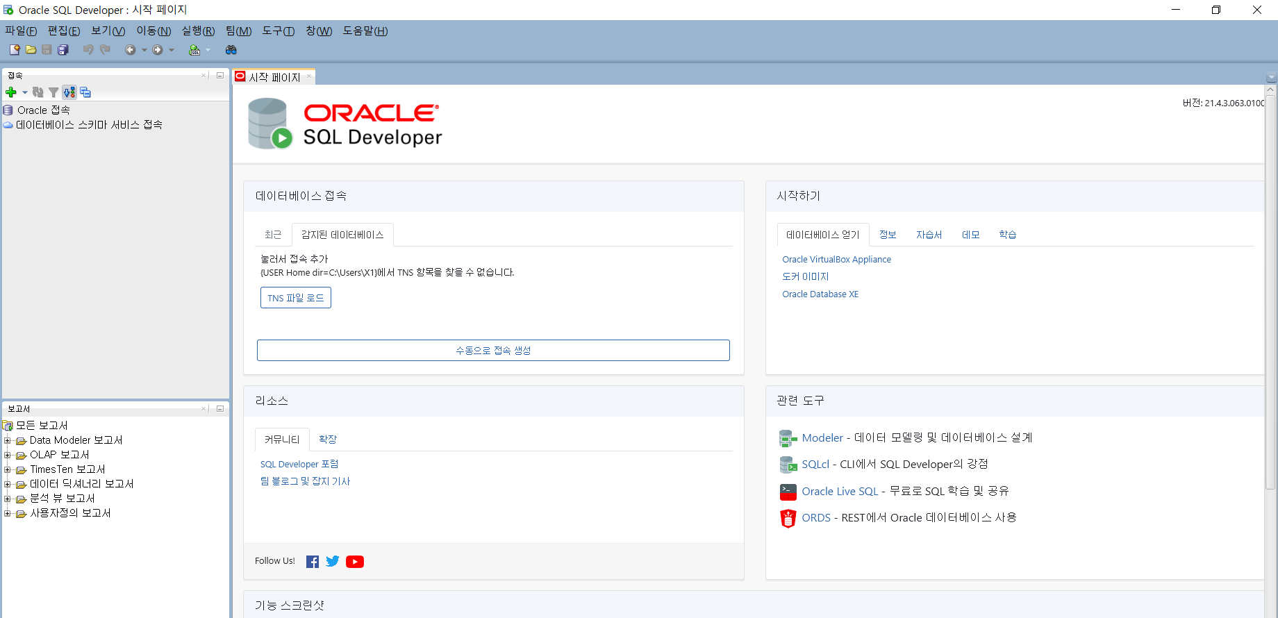1278x618 pixels.
Task: Open the 도커 이미지 link
Action: point(806,276)
